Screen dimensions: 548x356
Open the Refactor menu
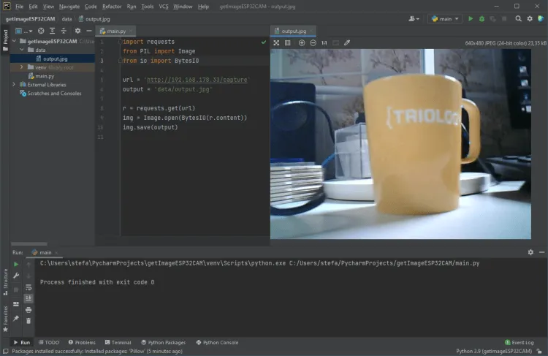[112, 7]
